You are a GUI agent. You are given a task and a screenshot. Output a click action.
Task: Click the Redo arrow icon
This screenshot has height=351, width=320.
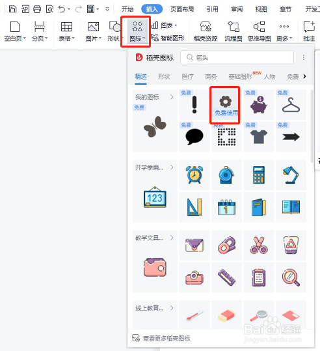pyautogui.click(x=79, y=9)
